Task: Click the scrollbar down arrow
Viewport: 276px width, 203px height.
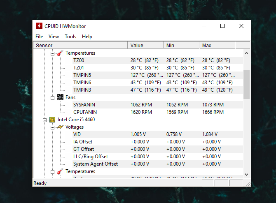Action: (x=246, y=174)
